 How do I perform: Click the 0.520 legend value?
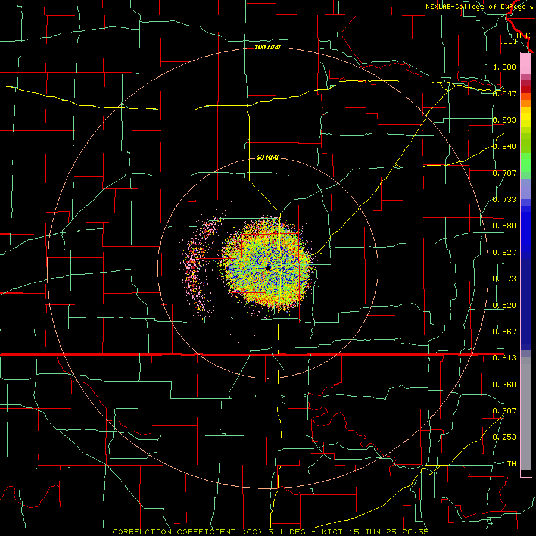(x=504, y=306)
